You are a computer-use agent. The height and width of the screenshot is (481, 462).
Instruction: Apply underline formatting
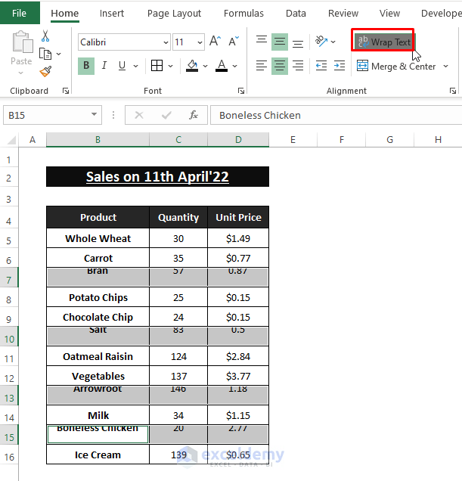[122, 66]
